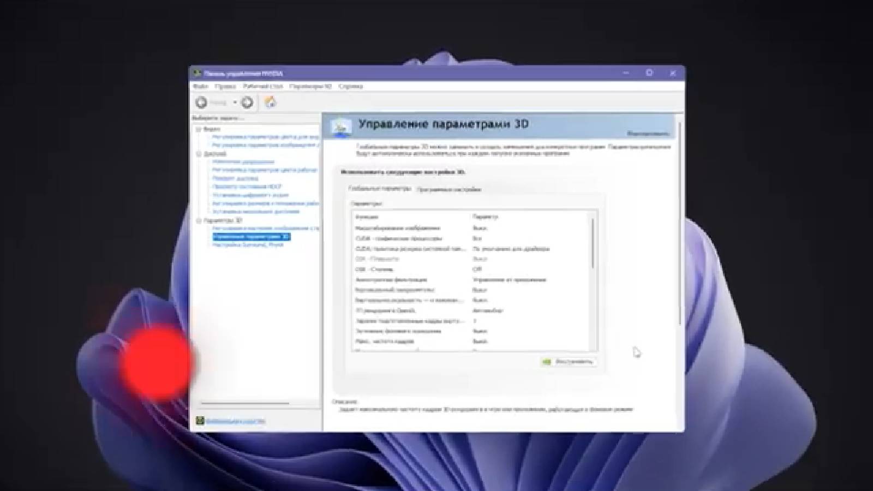Open Установка нескольких дисплеев task
This screenshot has width=873, height=491.
(x=256, y=211)
